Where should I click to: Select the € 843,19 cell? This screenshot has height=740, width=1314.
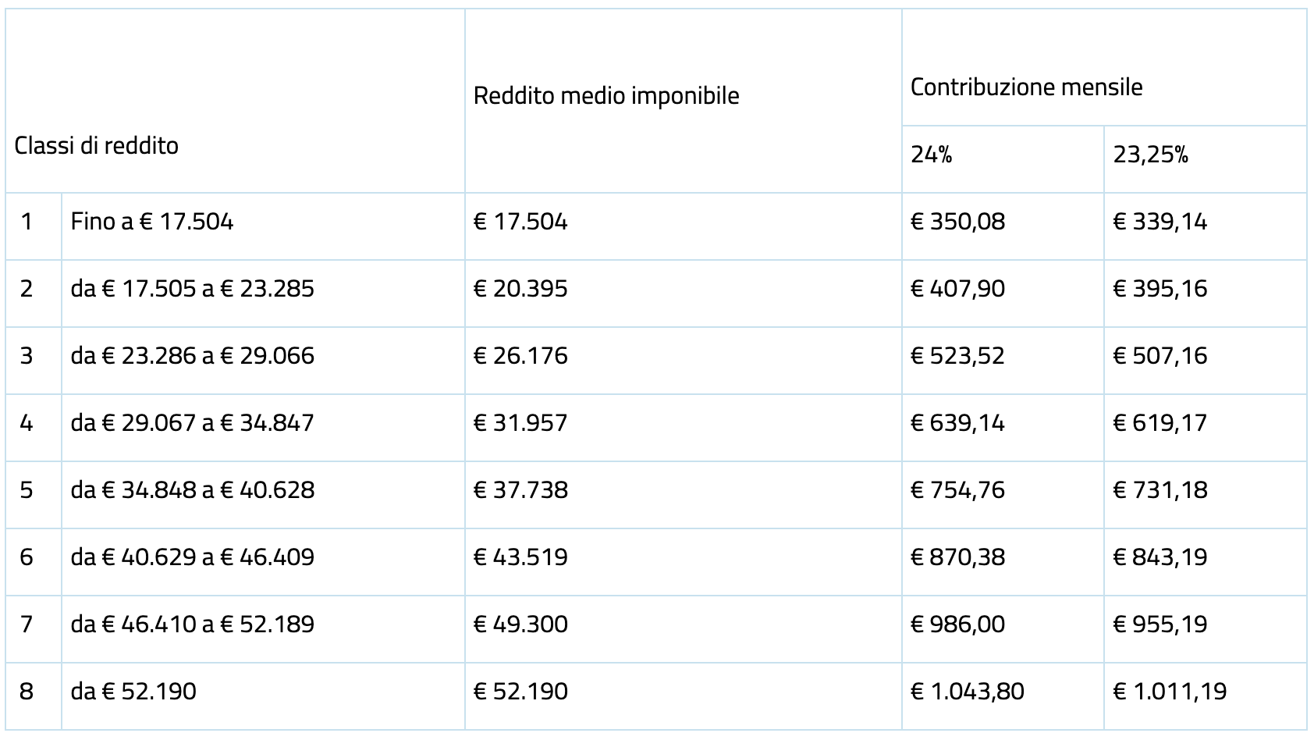pos(1160,557)
